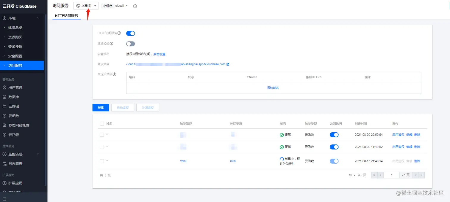The width and height of the screenshot is (450, 202).
Task: Select the HTTP访问服务 tab
Action: [x=67, y=16]
